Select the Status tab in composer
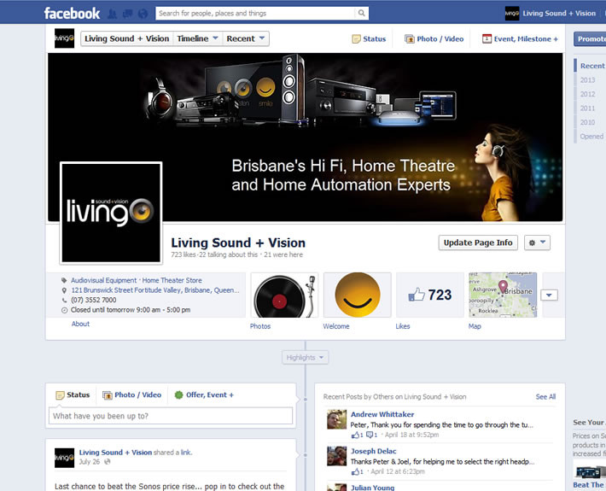The height and width of the screenshot is (491, 606). (73, 395)
